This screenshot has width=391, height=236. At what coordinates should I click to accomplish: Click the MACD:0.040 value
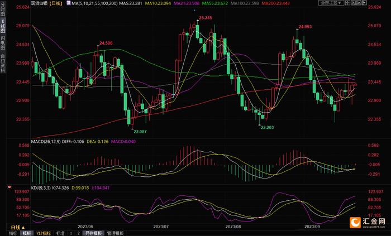(123, 142)
